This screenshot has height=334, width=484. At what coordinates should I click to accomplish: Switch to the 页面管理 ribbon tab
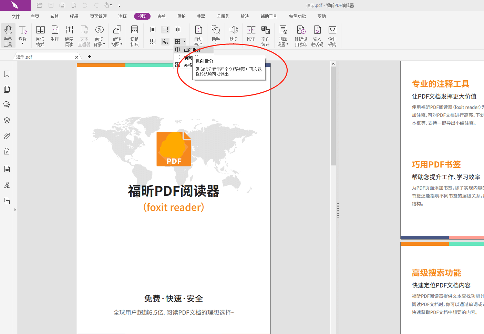tap(98, 16)
